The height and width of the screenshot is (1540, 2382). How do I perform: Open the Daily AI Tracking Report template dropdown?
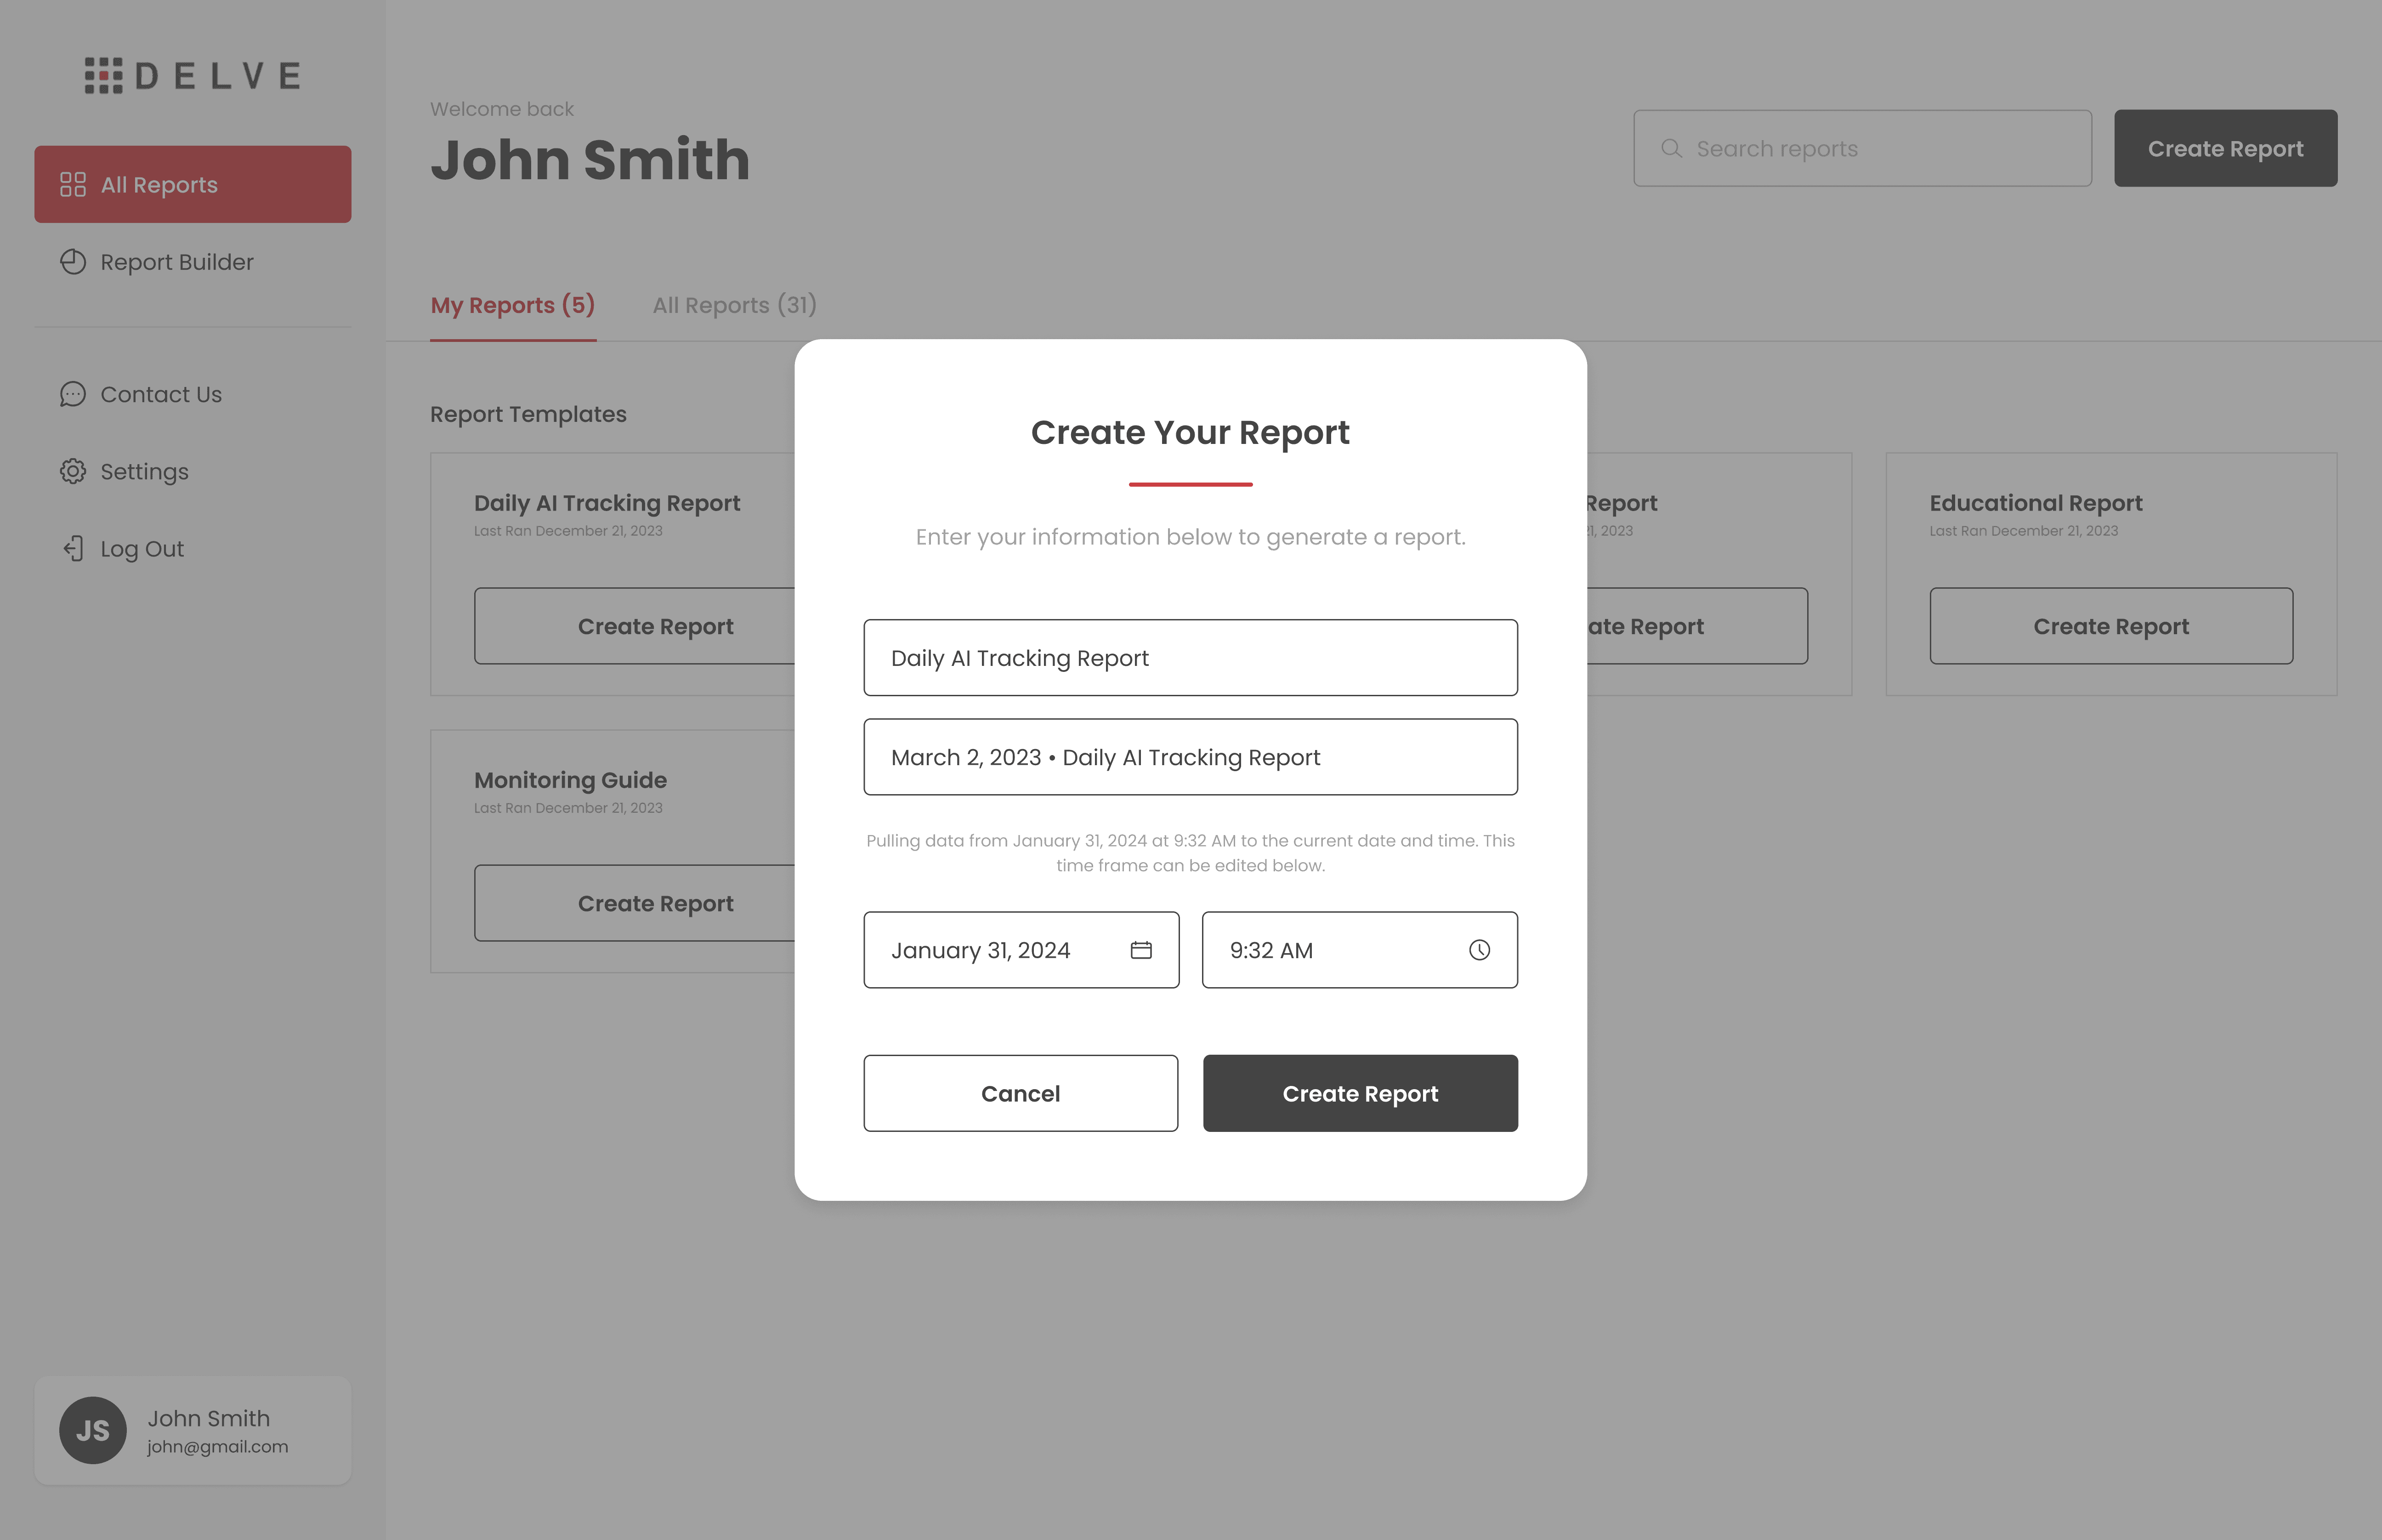coord(1190,658)
